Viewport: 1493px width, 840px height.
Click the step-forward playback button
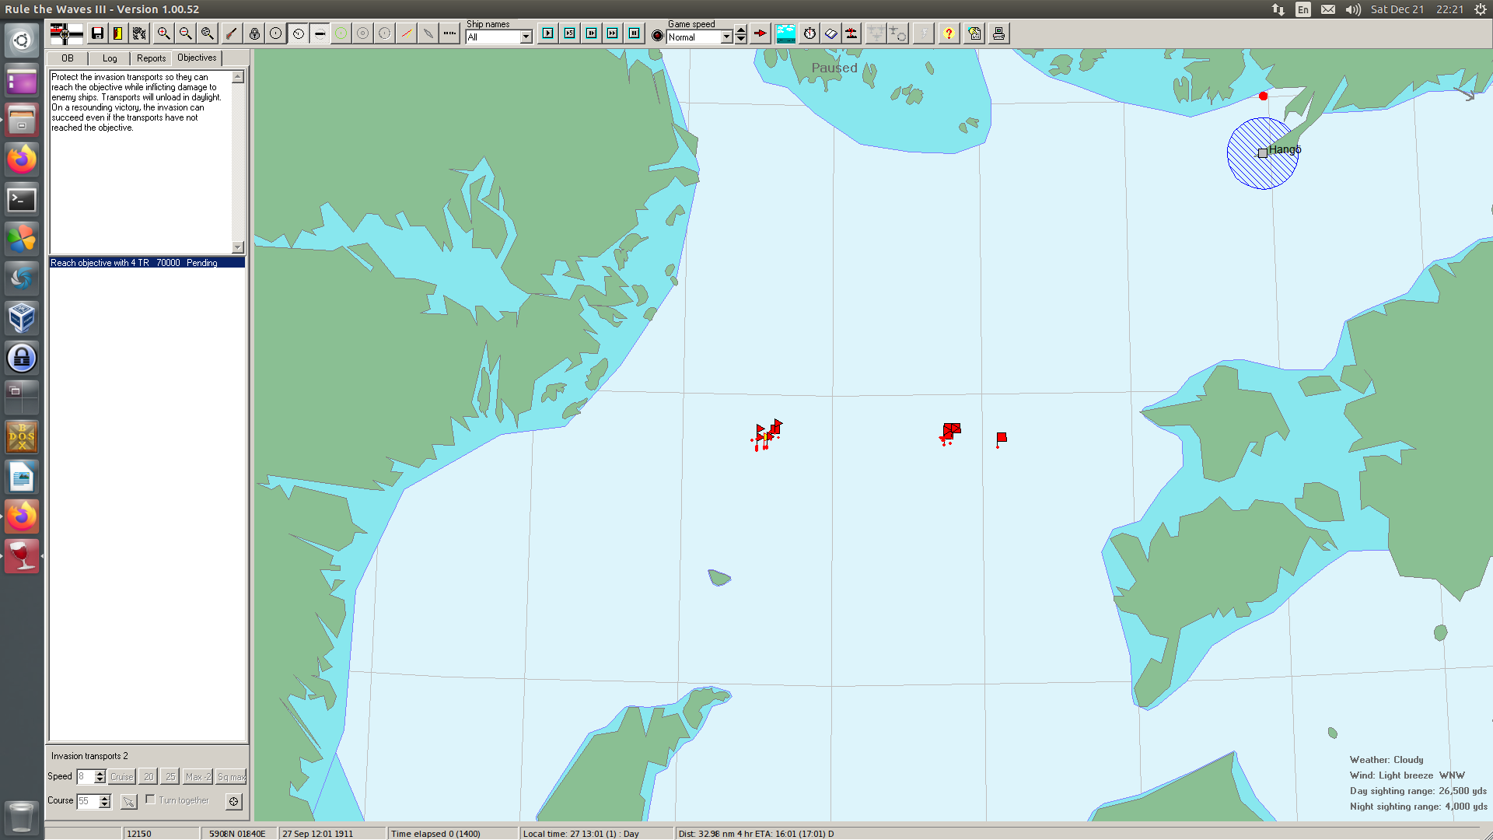coord(592,33)
